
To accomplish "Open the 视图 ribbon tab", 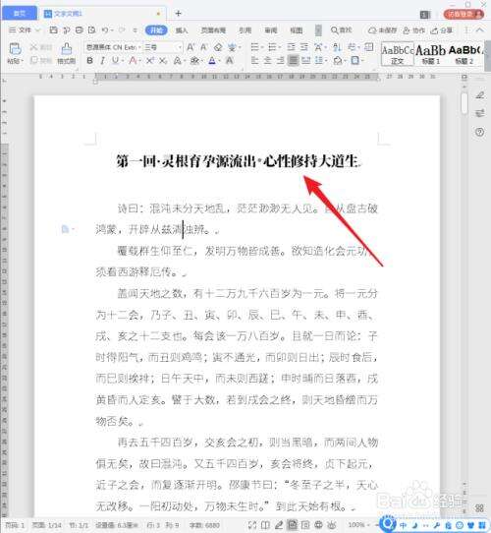I will (x=297, y=30).
